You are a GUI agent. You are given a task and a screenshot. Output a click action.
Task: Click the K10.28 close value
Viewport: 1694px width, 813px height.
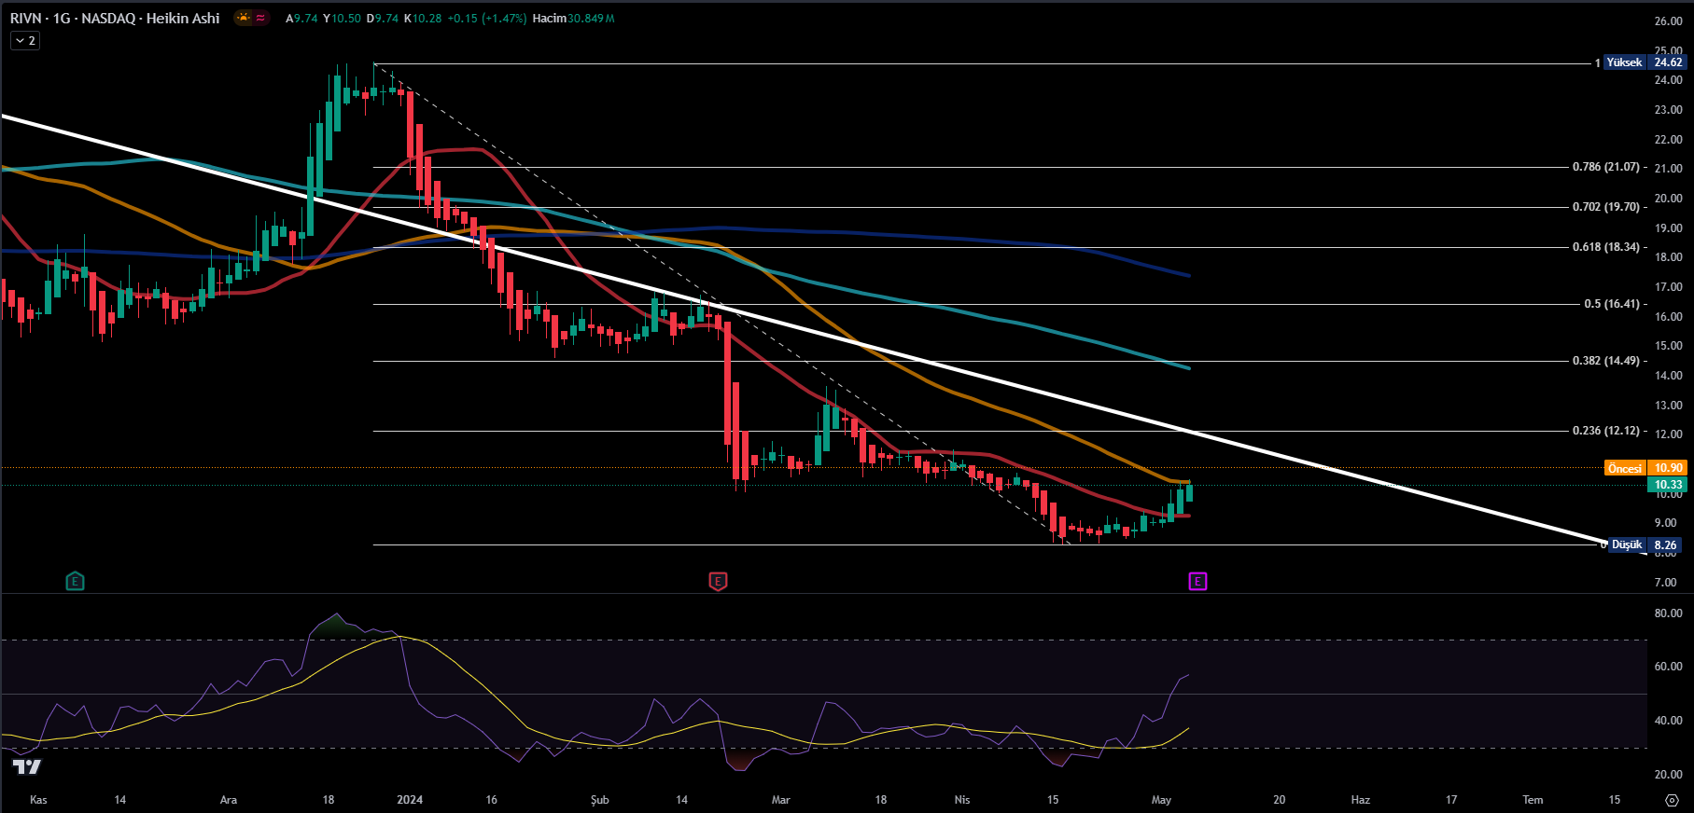[x=423, y=18]
